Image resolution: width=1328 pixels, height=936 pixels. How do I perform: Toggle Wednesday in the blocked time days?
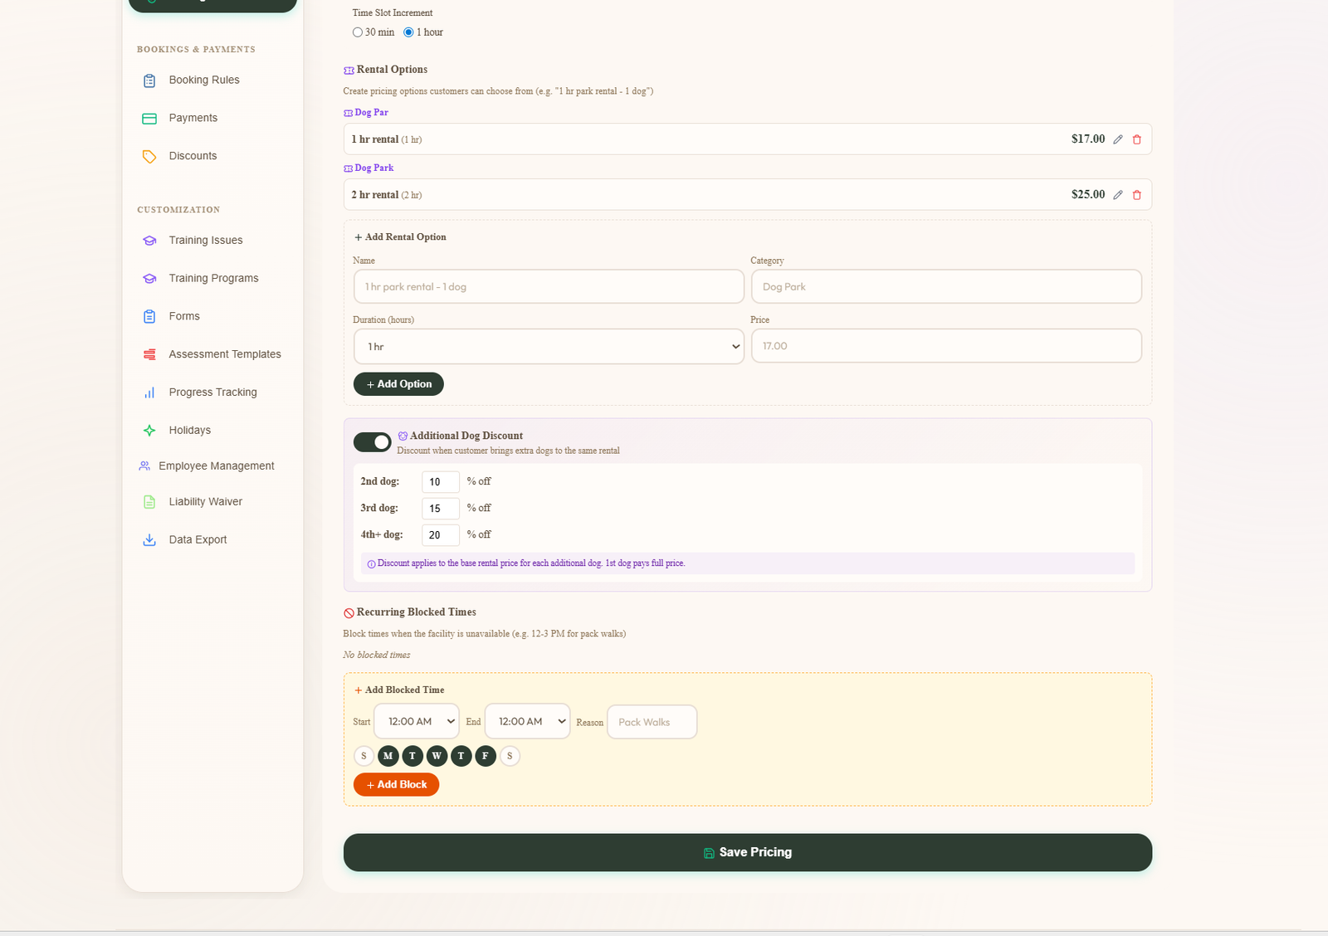coord(437,756)
